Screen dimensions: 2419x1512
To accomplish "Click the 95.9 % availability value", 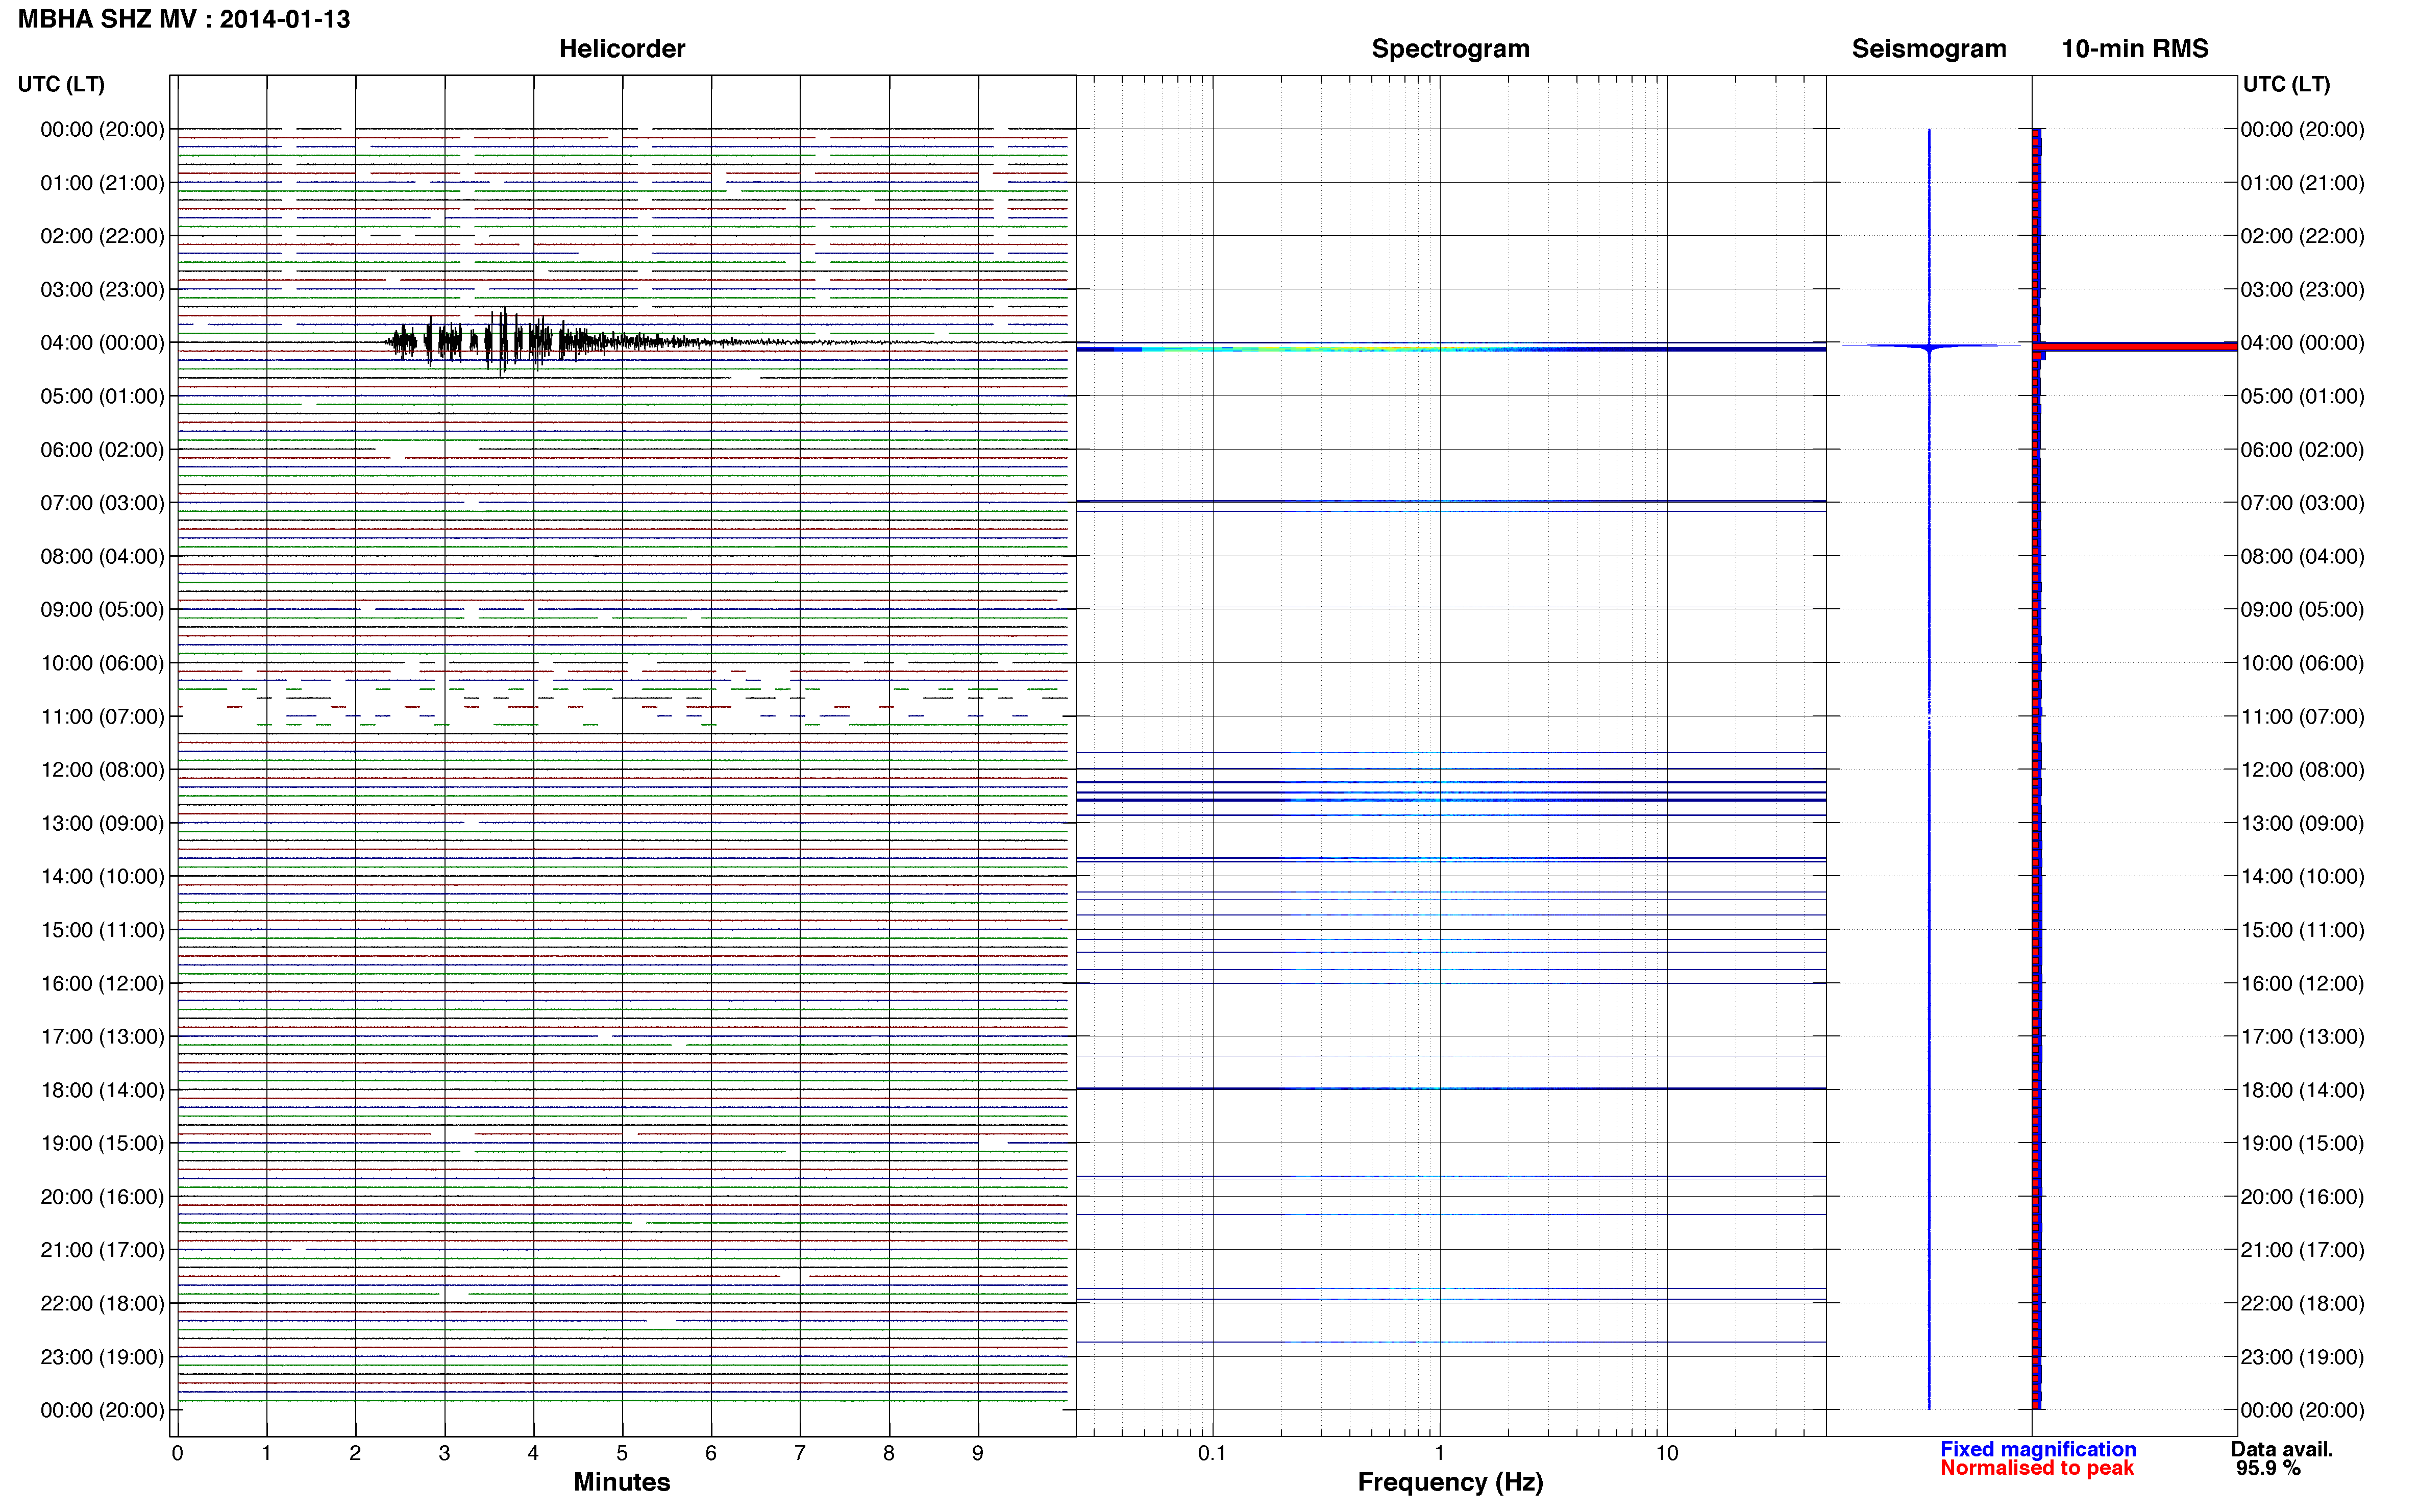I will click(x=2268, y=1468).
